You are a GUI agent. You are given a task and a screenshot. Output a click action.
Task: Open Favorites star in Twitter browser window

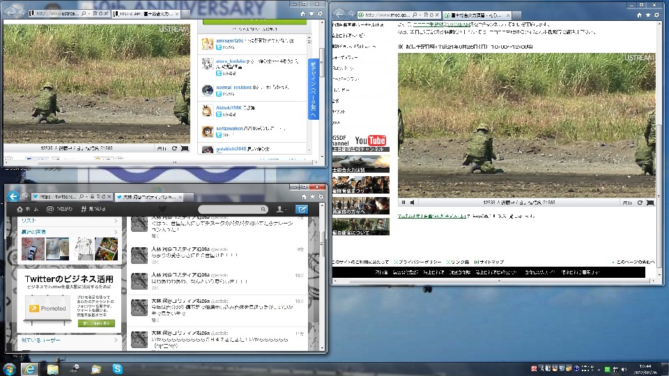(x=312, y=196)
